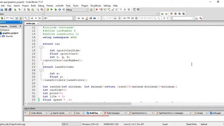Click the Cut scissors icon
Screen dimensions: 224x126
click(24, 9)
